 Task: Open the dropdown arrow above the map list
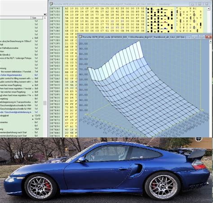click(45, 14)
